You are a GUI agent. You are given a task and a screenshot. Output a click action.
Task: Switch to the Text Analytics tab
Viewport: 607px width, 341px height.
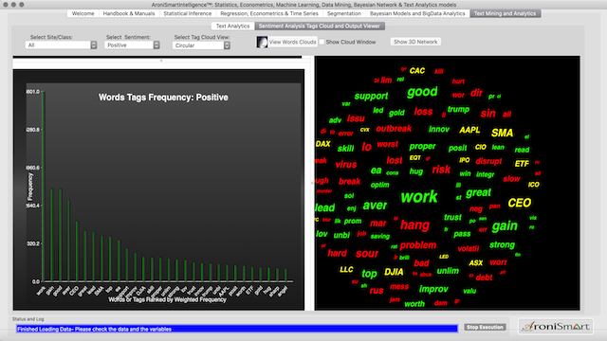click(232, 26)
